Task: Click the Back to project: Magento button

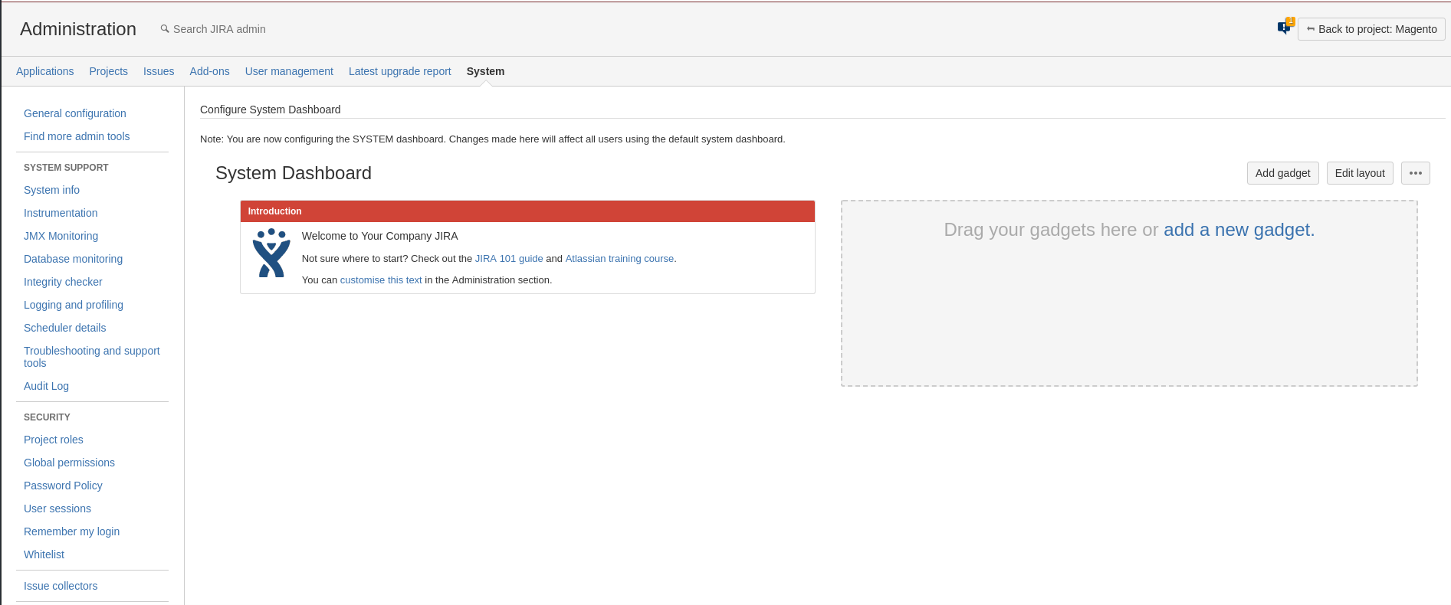Action: [x=1371, y=29]
